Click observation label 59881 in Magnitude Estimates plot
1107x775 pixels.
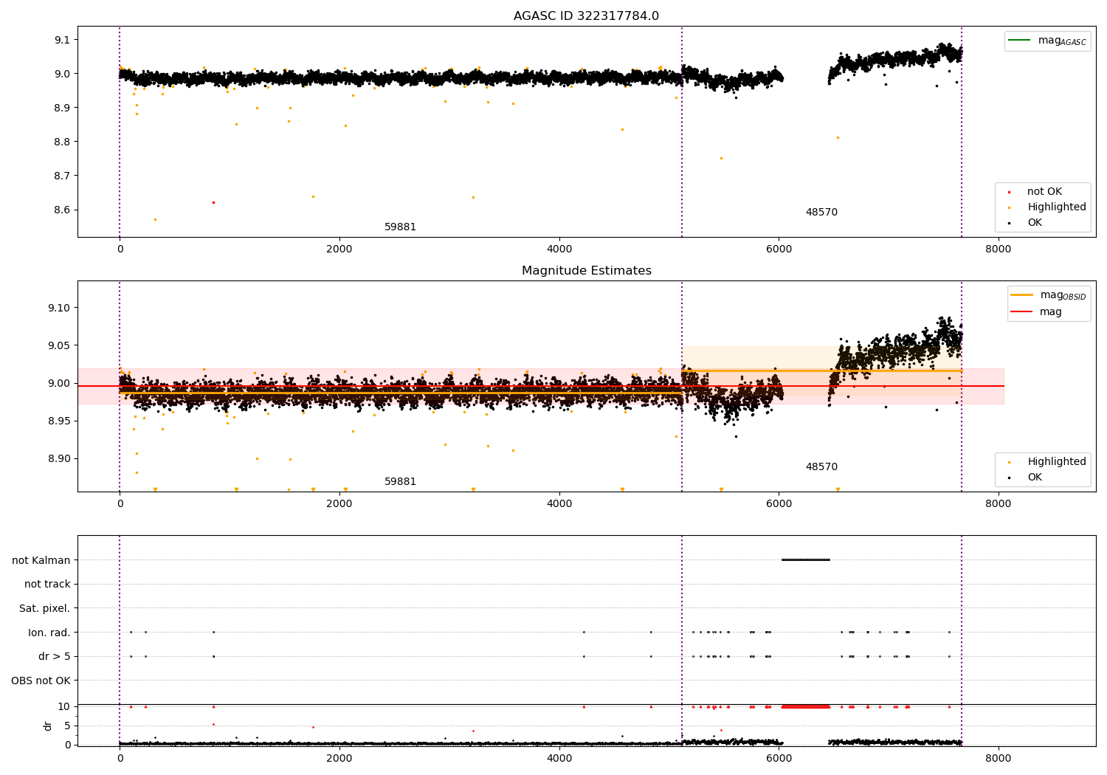tap(400, 482)
